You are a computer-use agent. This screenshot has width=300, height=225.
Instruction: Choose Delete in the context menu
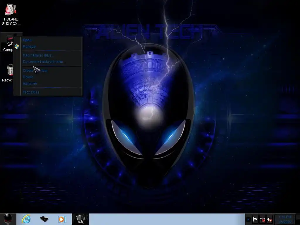click(x=52, y=77)
